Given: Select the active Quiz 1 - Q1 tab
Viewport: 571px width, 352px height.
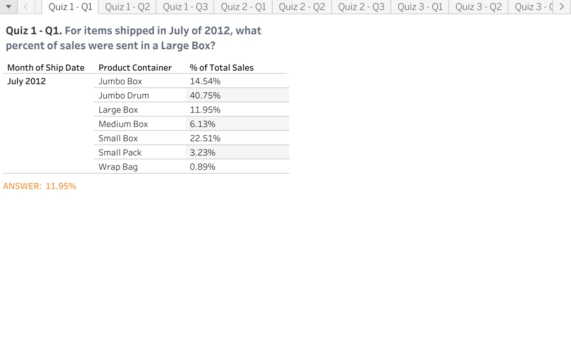Looking at the screenshot, I should pos(70,7).
